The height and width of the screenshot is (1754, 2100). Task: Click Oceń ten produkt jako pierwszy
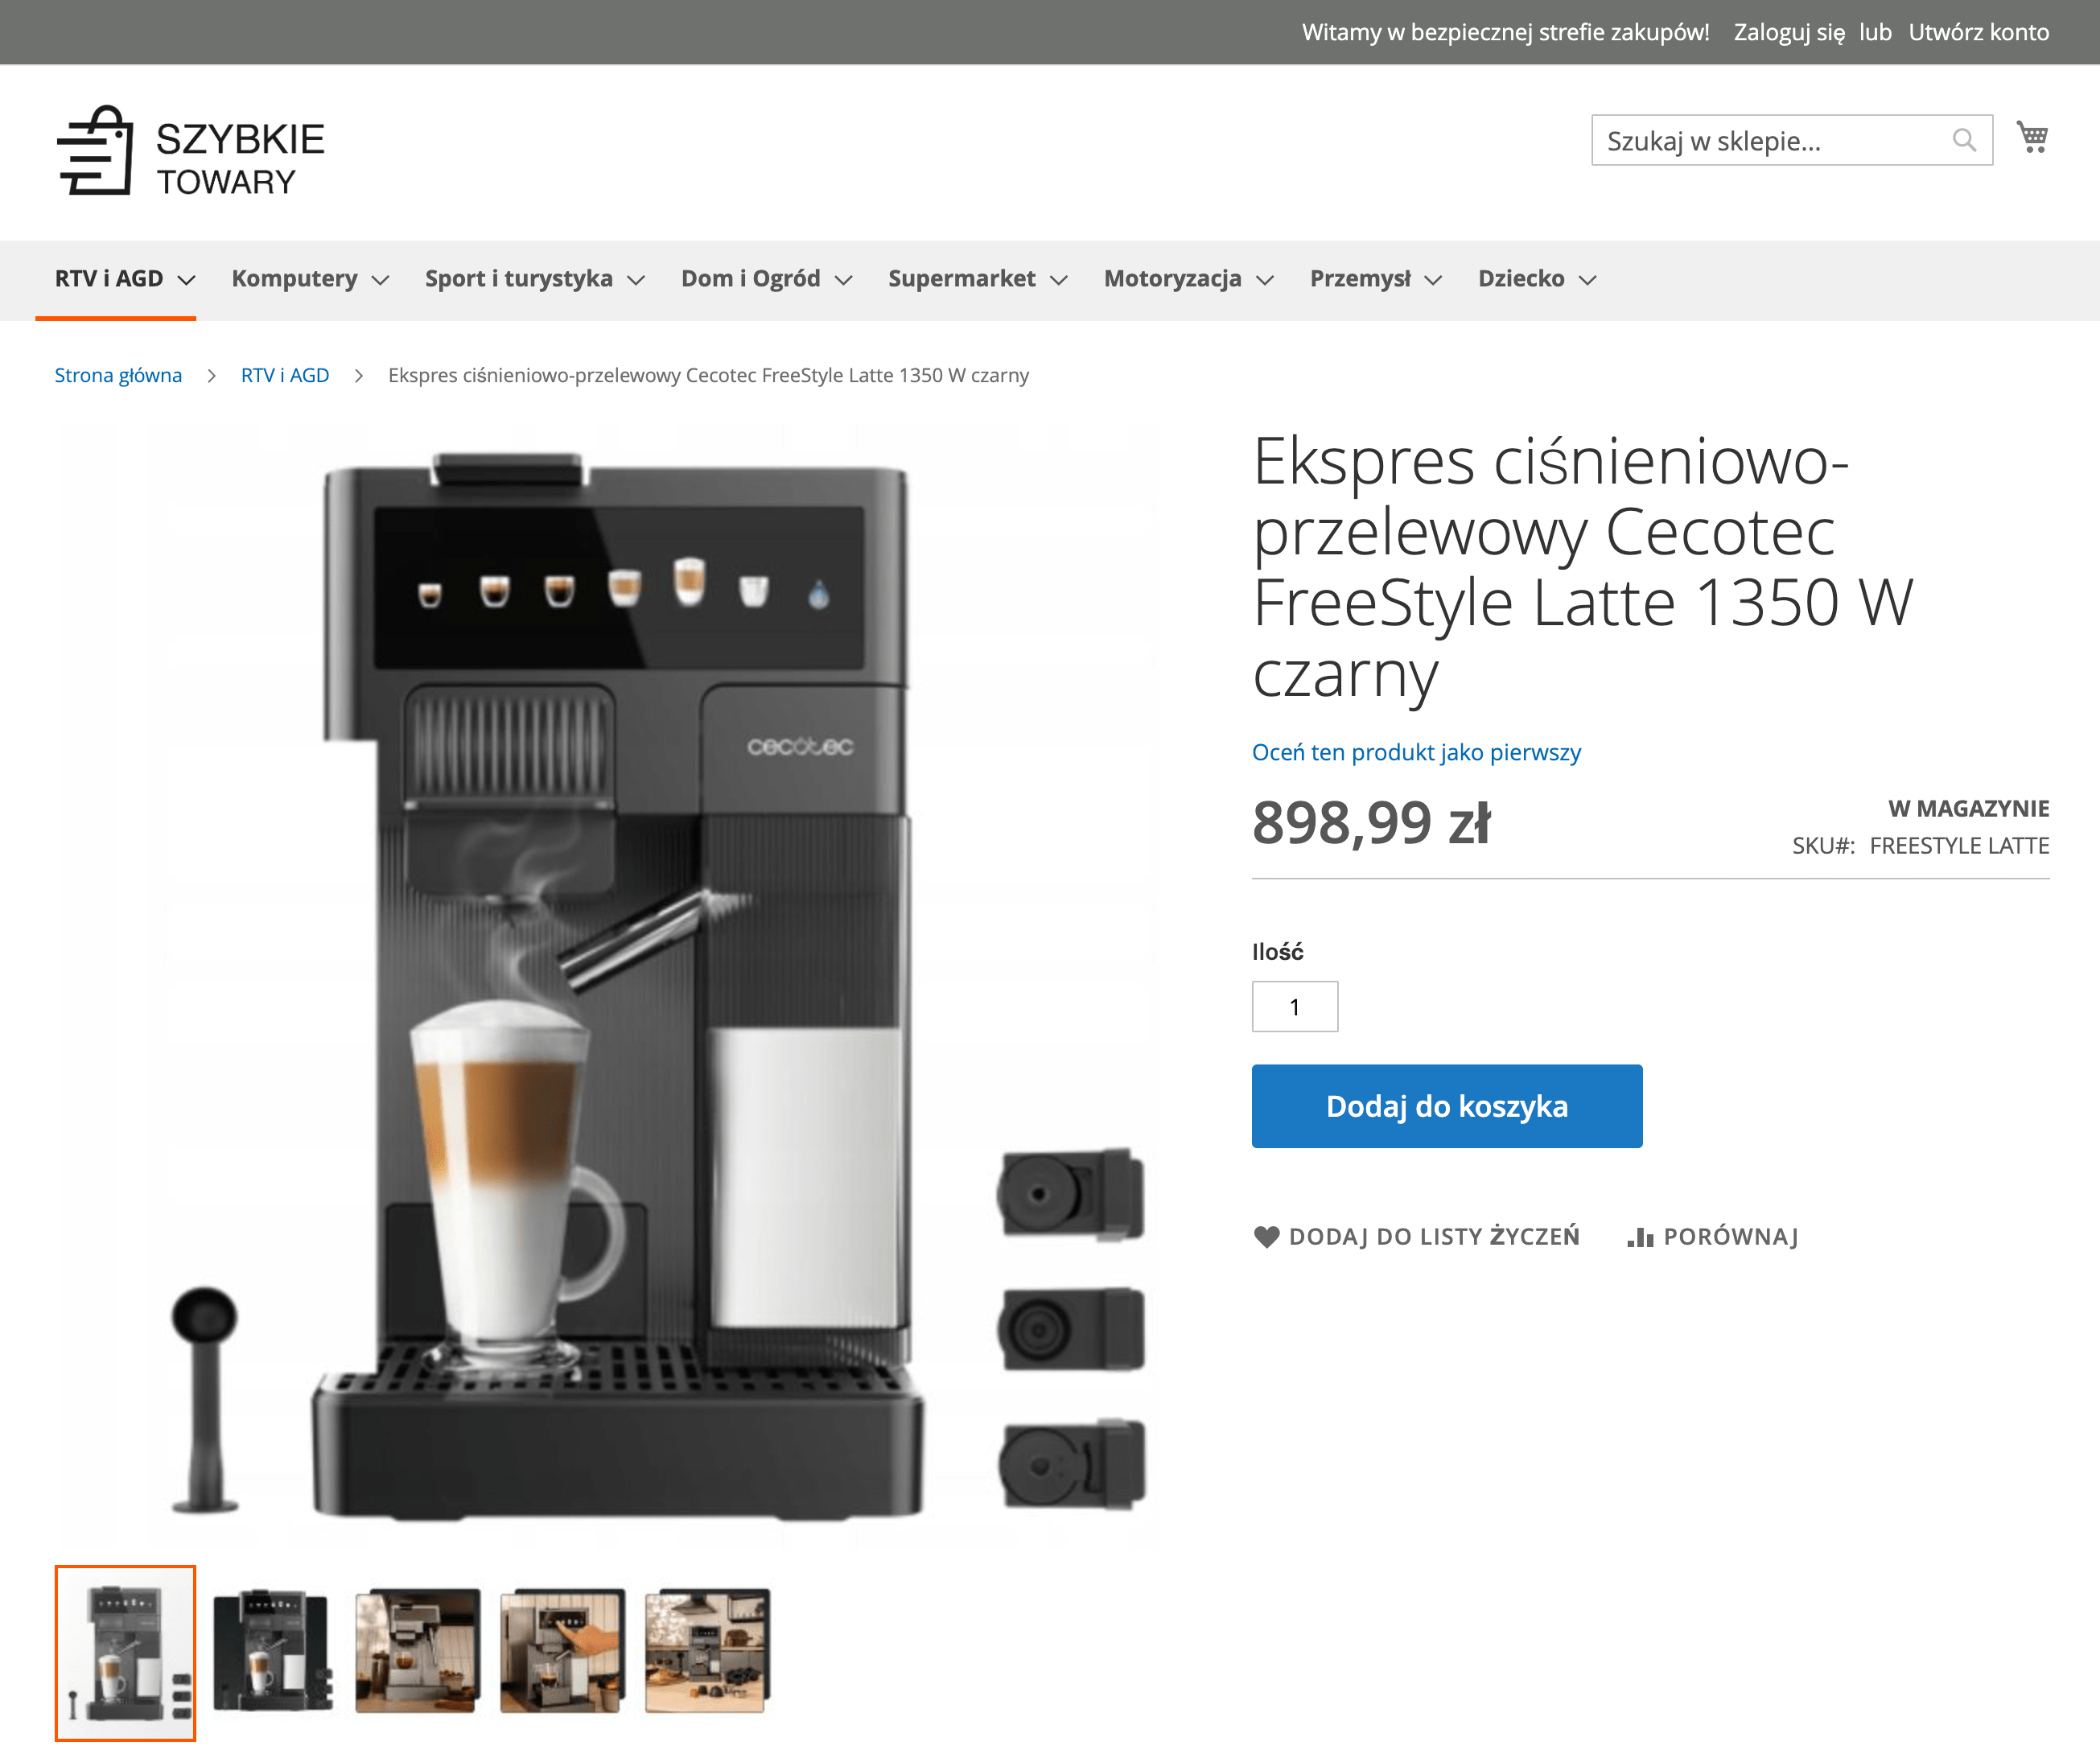(x=1416, y=752)
